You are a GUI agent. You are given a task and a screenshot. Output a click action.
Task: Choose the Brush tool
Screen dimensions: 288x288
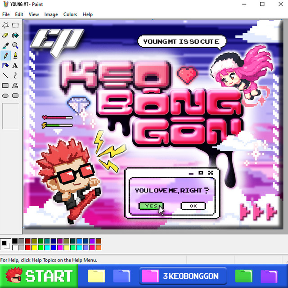(x=15, y=55)
